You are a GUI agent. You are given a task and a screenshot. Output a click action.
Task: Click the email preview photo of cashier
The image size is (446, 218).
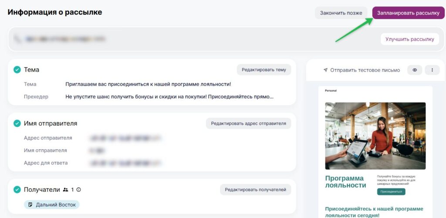coord(375,136)
